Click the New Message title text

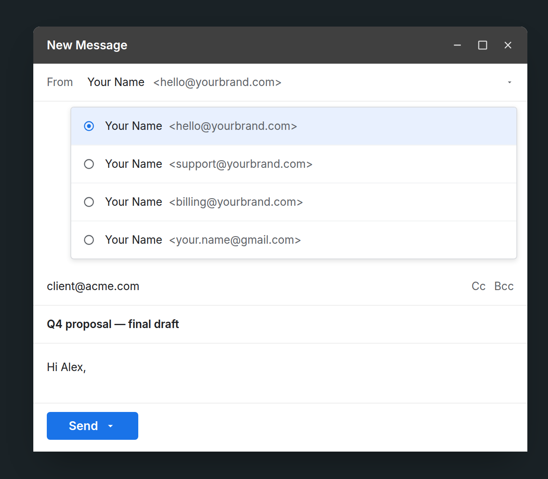click(x=87, y=45)
